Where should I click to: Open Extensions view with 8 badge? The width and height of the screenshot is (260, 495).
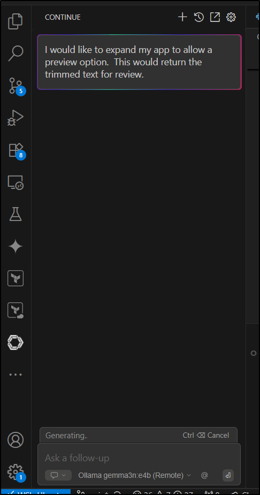[17, 150]
